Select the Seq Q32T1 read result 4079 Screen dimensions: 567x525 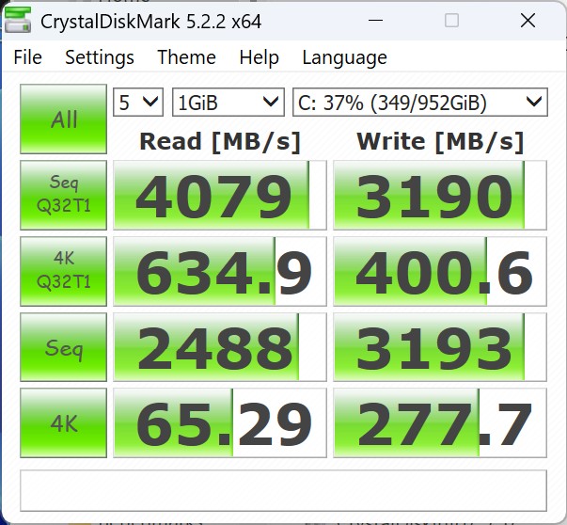[x=220, y=195]
